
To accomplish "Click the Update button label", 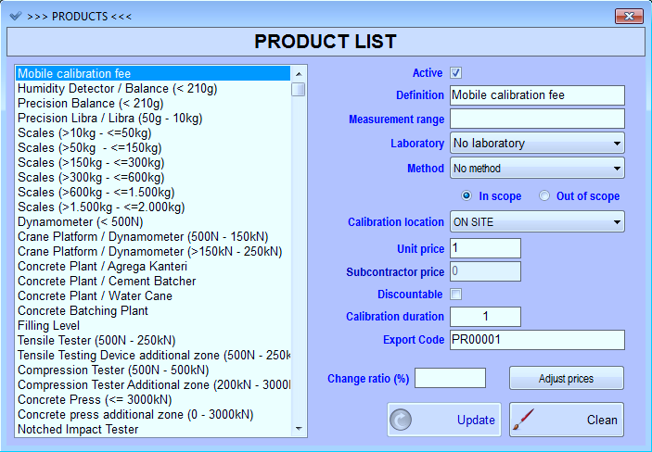I will [x=476, y=420].
